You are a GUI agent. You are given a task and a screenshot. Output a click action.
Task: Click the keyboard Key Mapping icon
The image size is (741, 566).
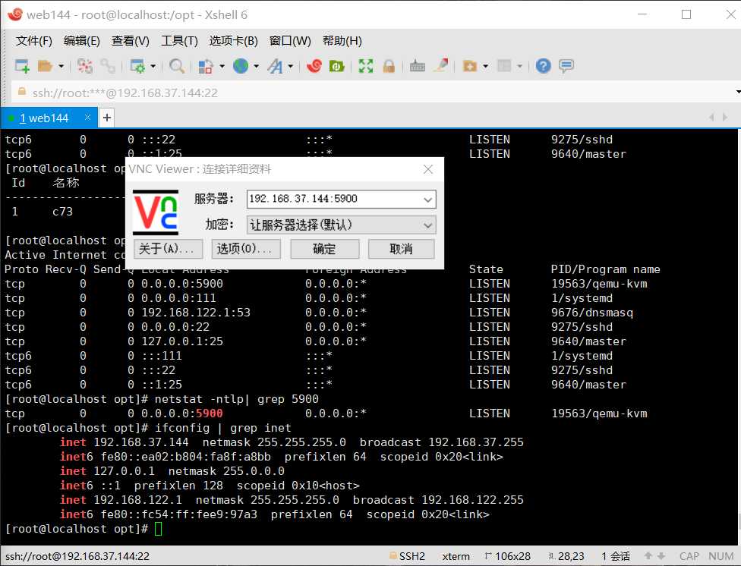pyautogui.click(x=418, y=66)
